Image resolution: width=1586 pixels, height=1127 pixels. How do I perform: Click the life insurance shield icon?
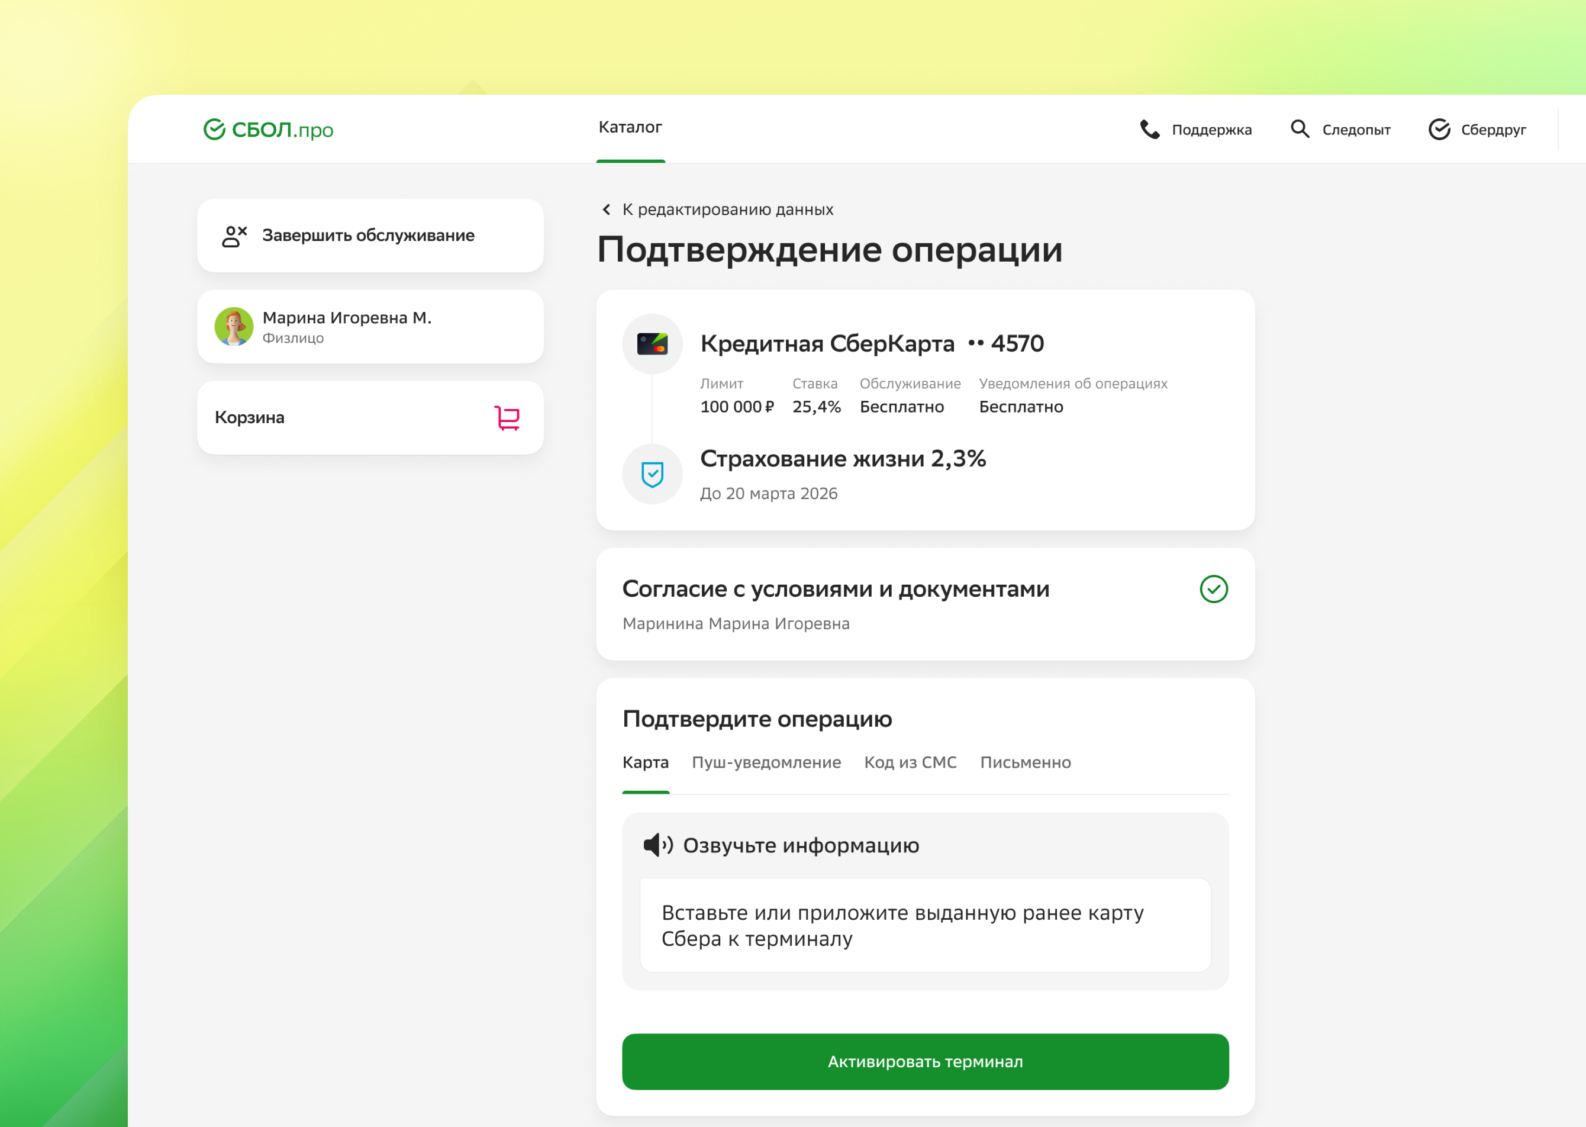[652, 475]
